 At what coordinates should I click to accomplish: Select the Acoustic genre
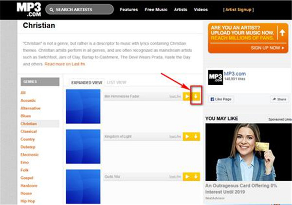click(28, 100)
